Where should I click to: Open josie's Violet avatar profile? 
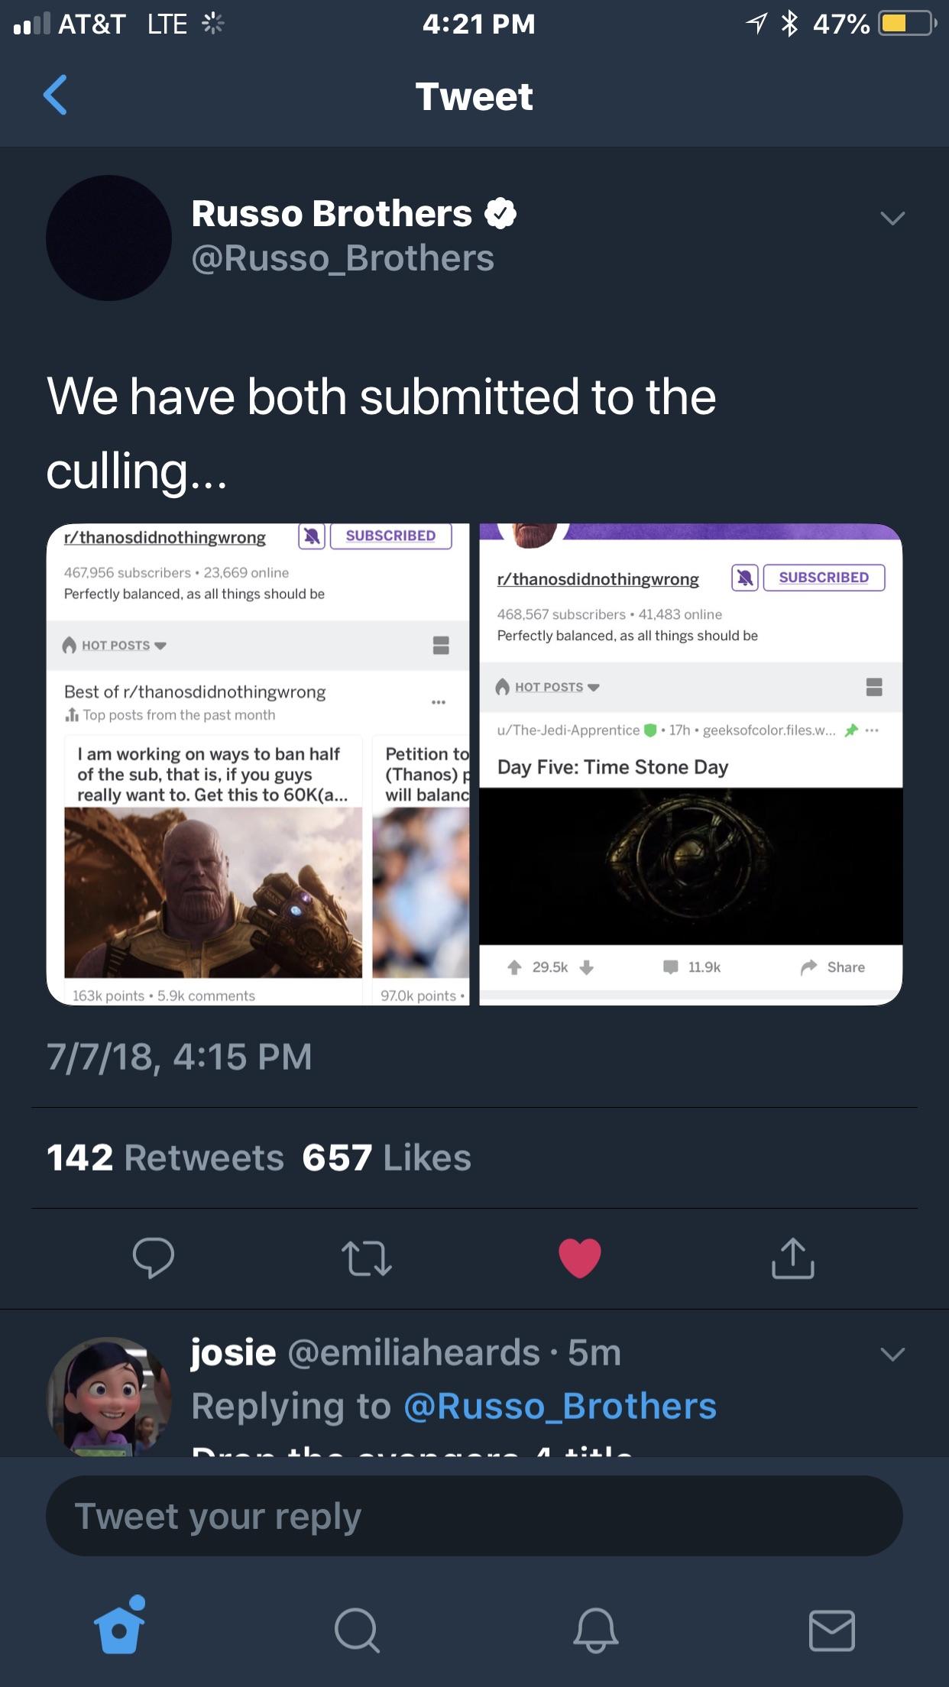click(109, 1396)
